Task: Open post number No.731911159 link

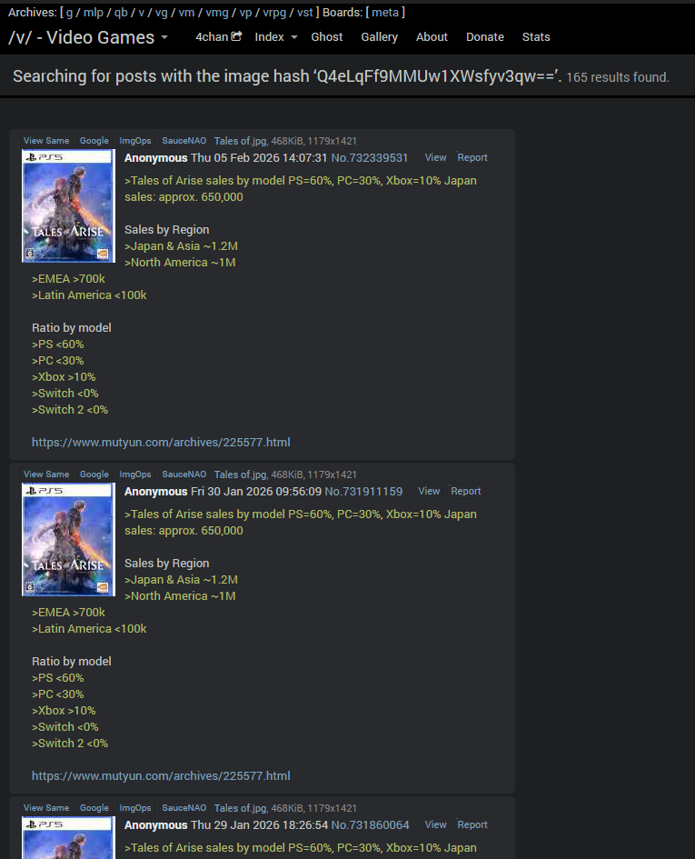Action: pos(363,492)
